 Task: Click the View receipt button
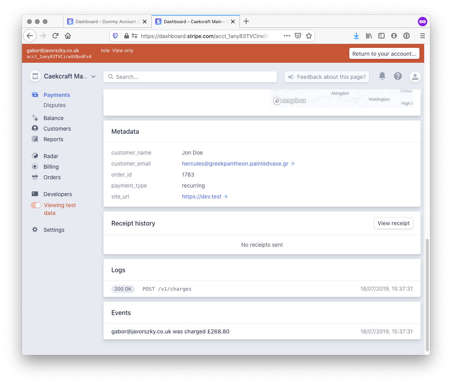pyautogui.click(x=393, y=223)
